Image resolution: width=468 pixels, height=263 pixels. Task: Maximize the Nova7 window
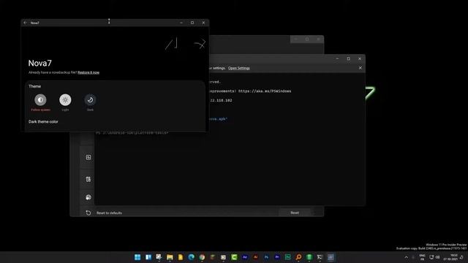pyautogui.click(x=192, y=23)
